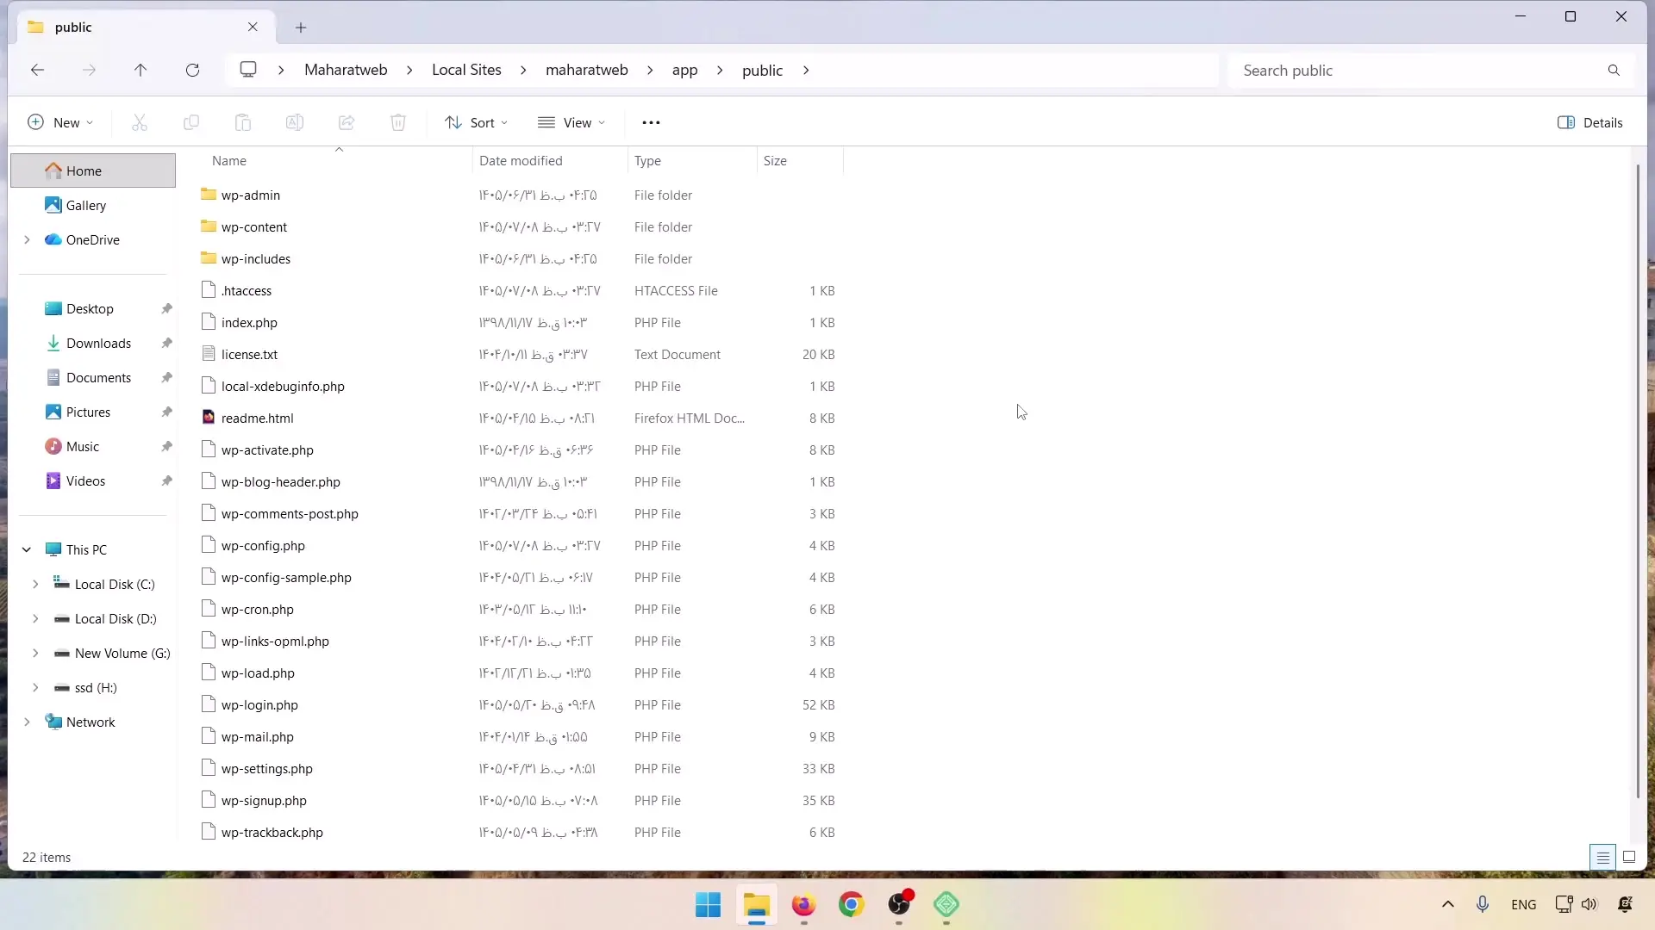Viewport: 1655px width, 930px height.
Task: Go up one folder level
Action: click(x=141, y=70)
